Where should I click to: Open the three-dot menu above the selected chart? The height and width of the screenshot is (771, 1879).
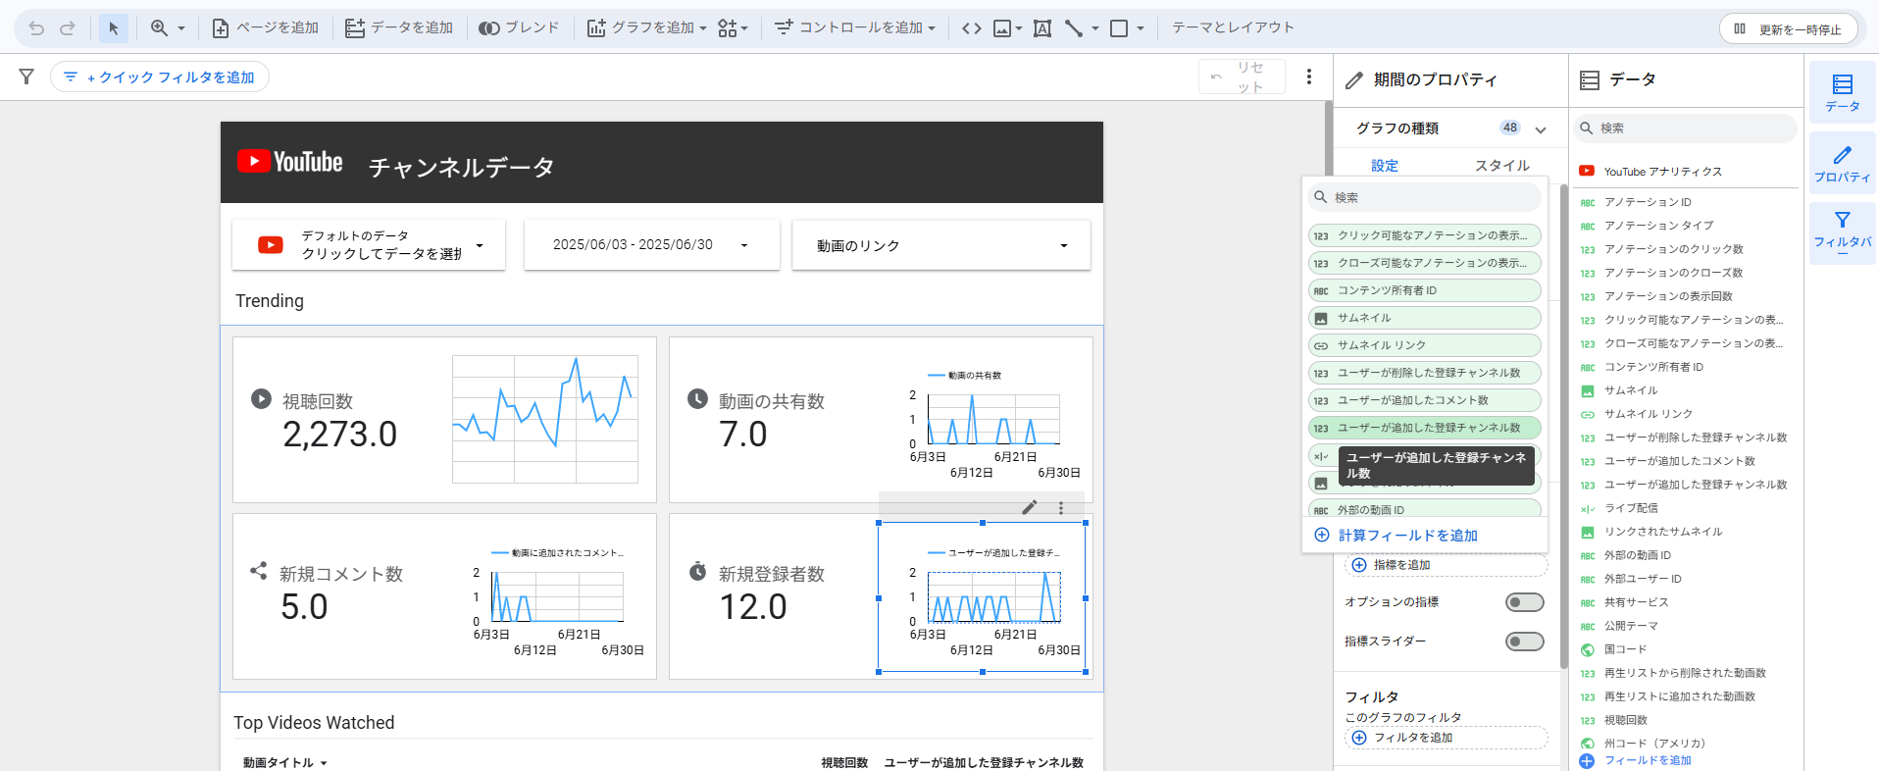(x=1061, y=507)
